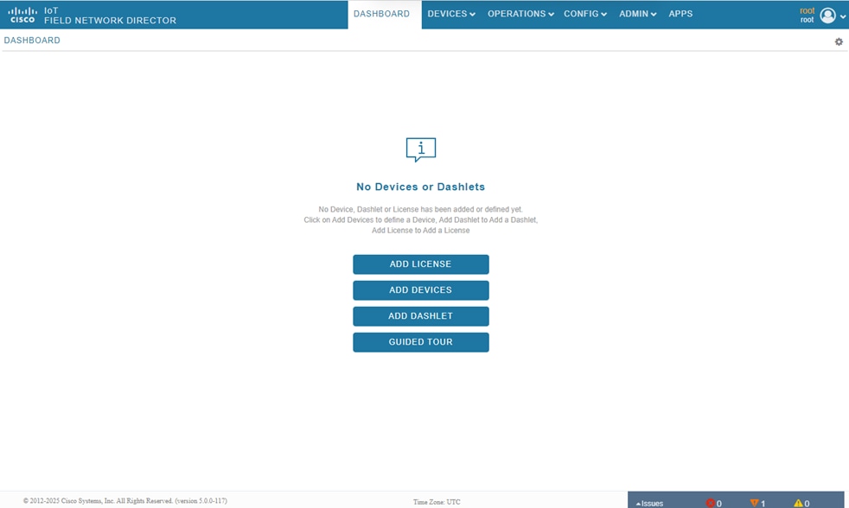Start the GUIDED TOUR
849x508 pixels.
421,342
